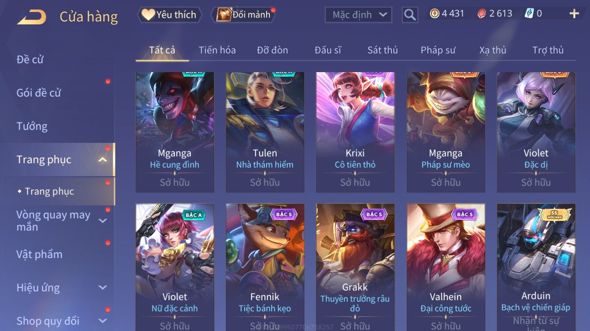Switch to the Tiến hóa tab
This screenshot has width=590, height=331.
[x=217, y=50]
